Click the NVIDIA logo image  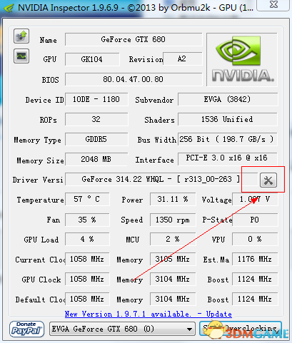click(242, 60)
